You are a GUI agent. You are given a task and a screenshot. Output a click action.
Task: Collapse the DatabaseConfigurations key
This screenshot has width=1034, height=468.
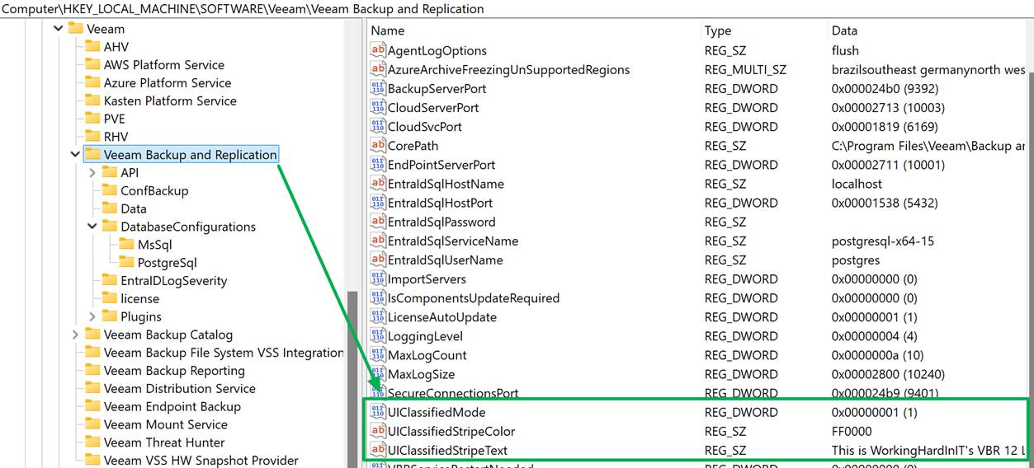(x=92, y=227)
